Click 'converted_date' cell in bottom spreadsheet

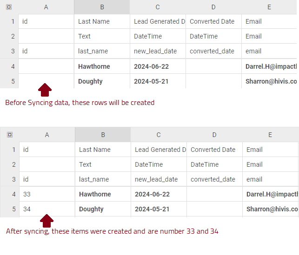tap(214, 179)
